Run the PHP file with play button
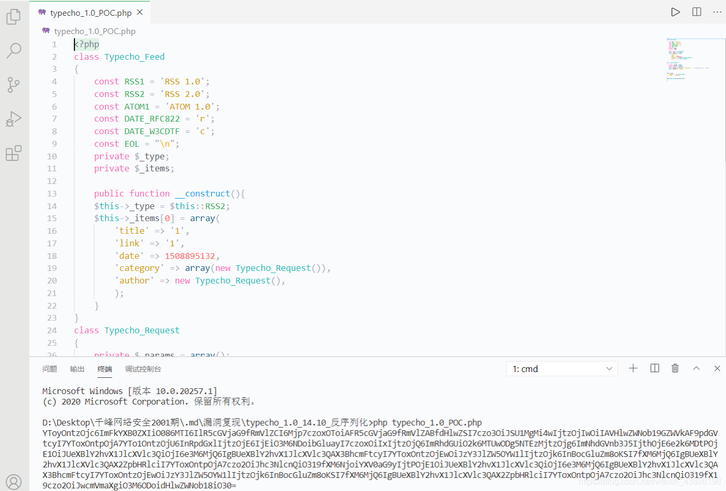This screenshot has width=726, height=491. (x=675, y=12)
